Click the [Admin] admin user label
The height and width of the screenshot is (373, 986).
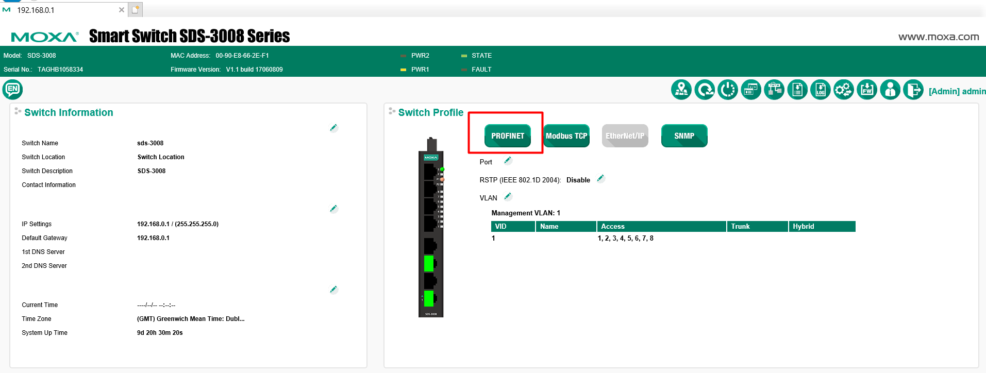click(x=957, y=91)
